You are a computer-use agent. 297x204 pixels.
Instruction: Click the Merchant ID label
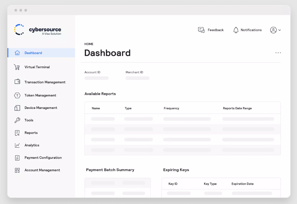click(x=134, y=72)
